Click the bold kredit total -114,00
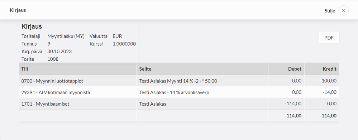 point(328,116)
